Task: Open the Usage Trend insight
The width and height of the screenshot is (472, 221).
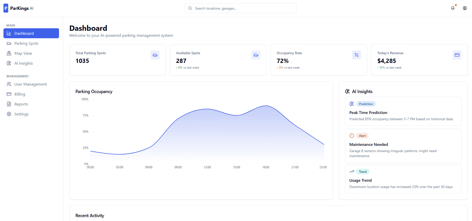Action: (x=403, y=179)
